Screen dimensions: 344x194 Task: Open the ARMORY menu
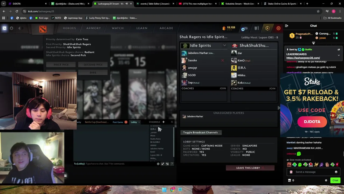(94, 28)
